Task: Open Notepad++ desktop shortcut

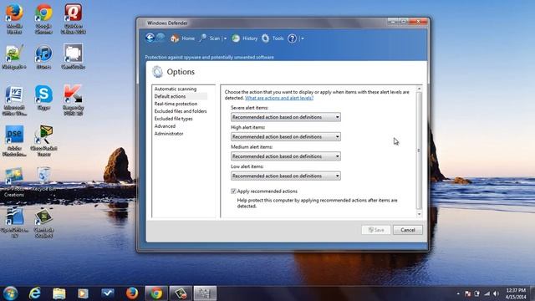Action: click(14, 58)
